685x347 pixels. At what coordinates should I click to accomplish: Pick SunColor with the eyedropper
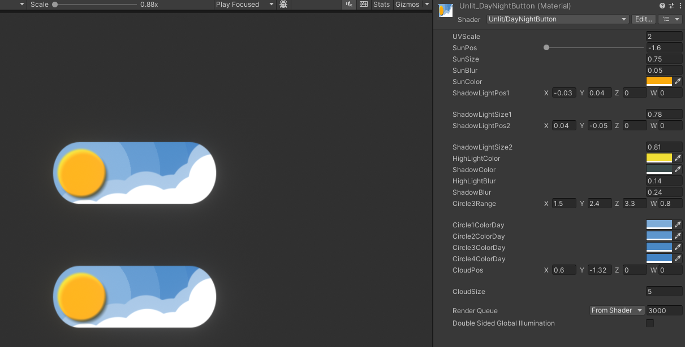678,81
